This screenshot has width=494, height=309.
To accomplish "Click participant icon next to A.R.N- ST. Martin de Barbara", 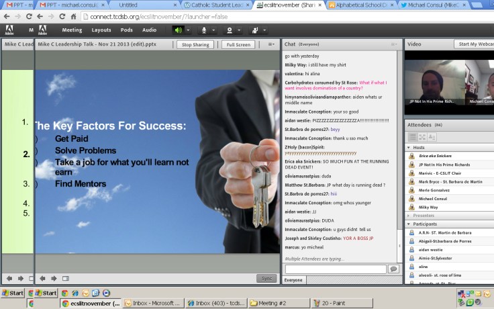I will pos(411,232).
